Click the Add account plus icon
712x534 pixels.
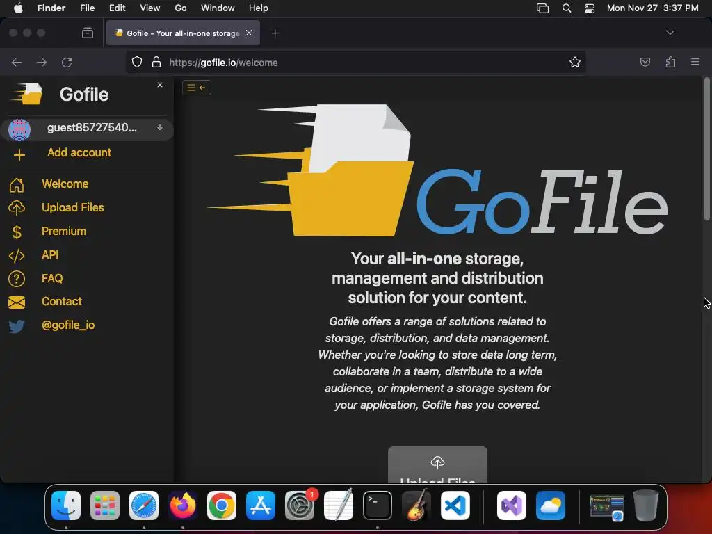coord(19,155)
